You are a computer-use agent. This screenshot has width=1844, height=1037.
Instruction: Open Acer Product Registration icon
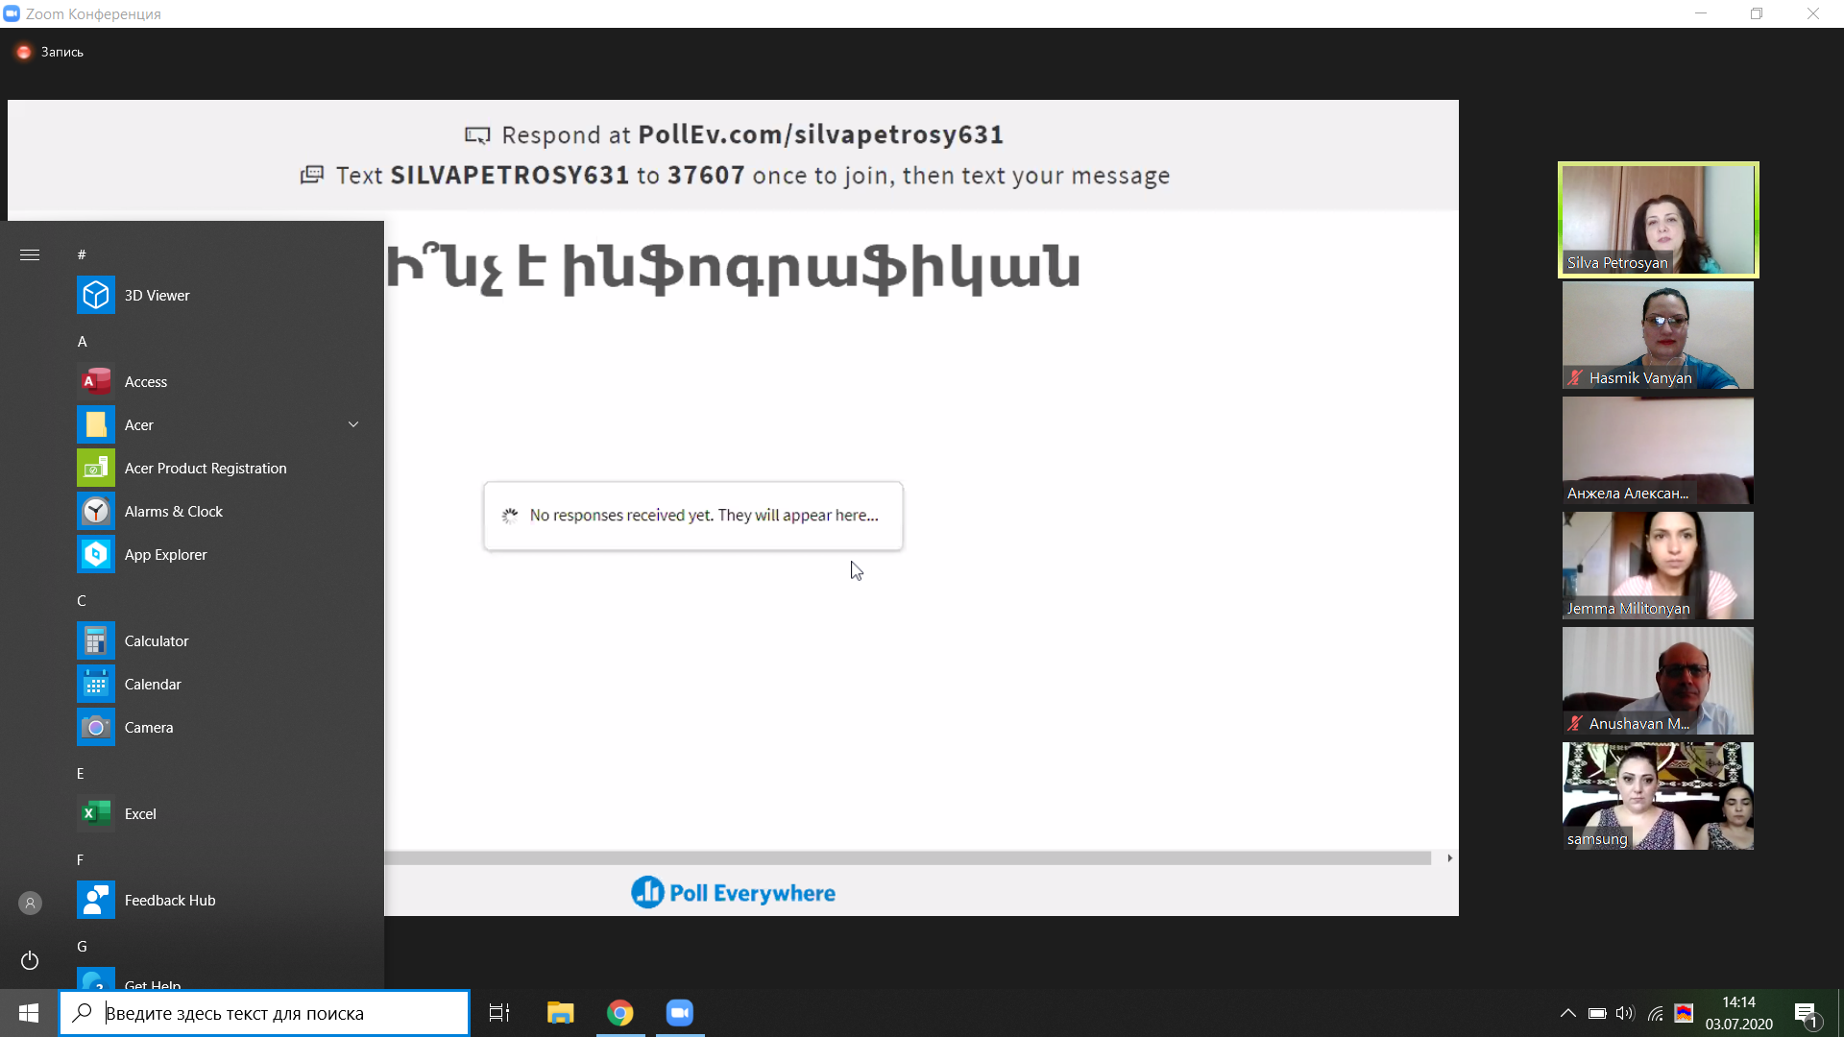tap(96, 468)
